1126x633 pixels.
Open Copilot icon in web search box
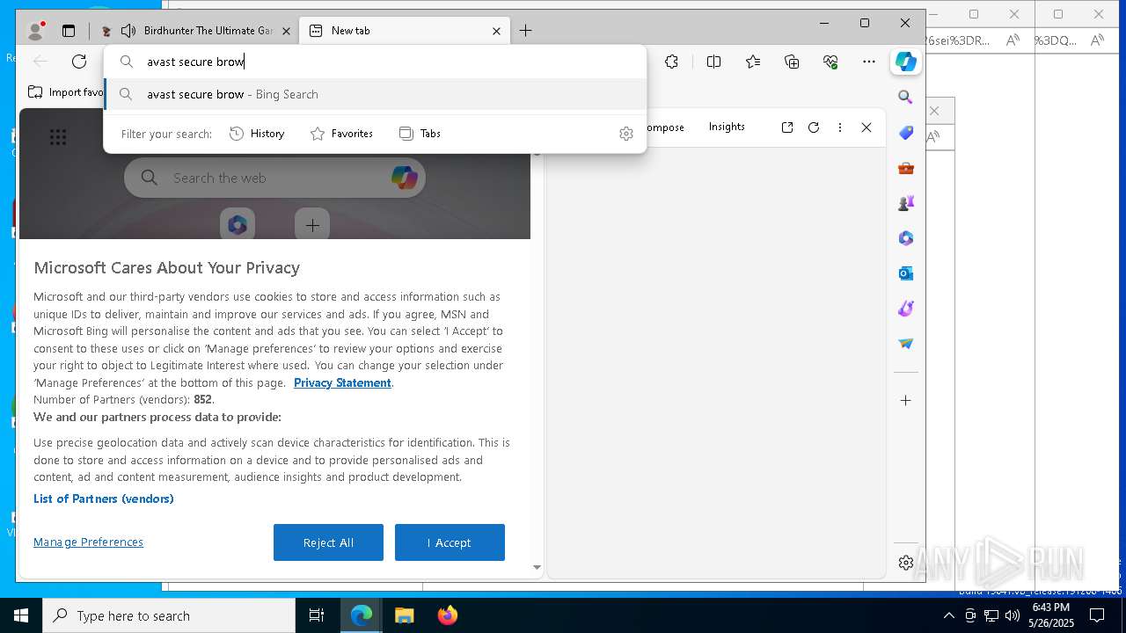[x=405, y=178]
